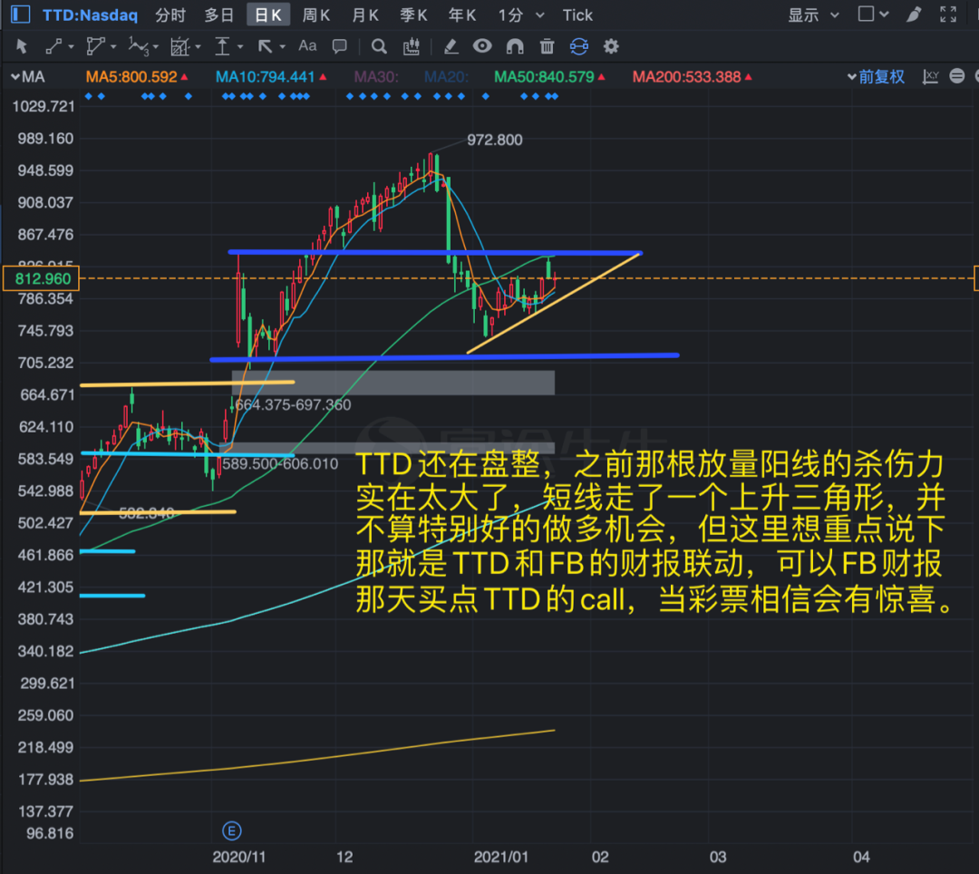Toggle drawings visibility with the eye icon

(482, 45)
